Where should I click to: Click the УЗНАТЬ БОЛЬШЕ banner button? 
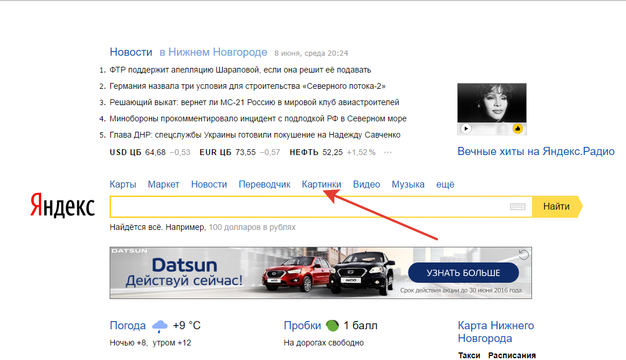point(463,273)
